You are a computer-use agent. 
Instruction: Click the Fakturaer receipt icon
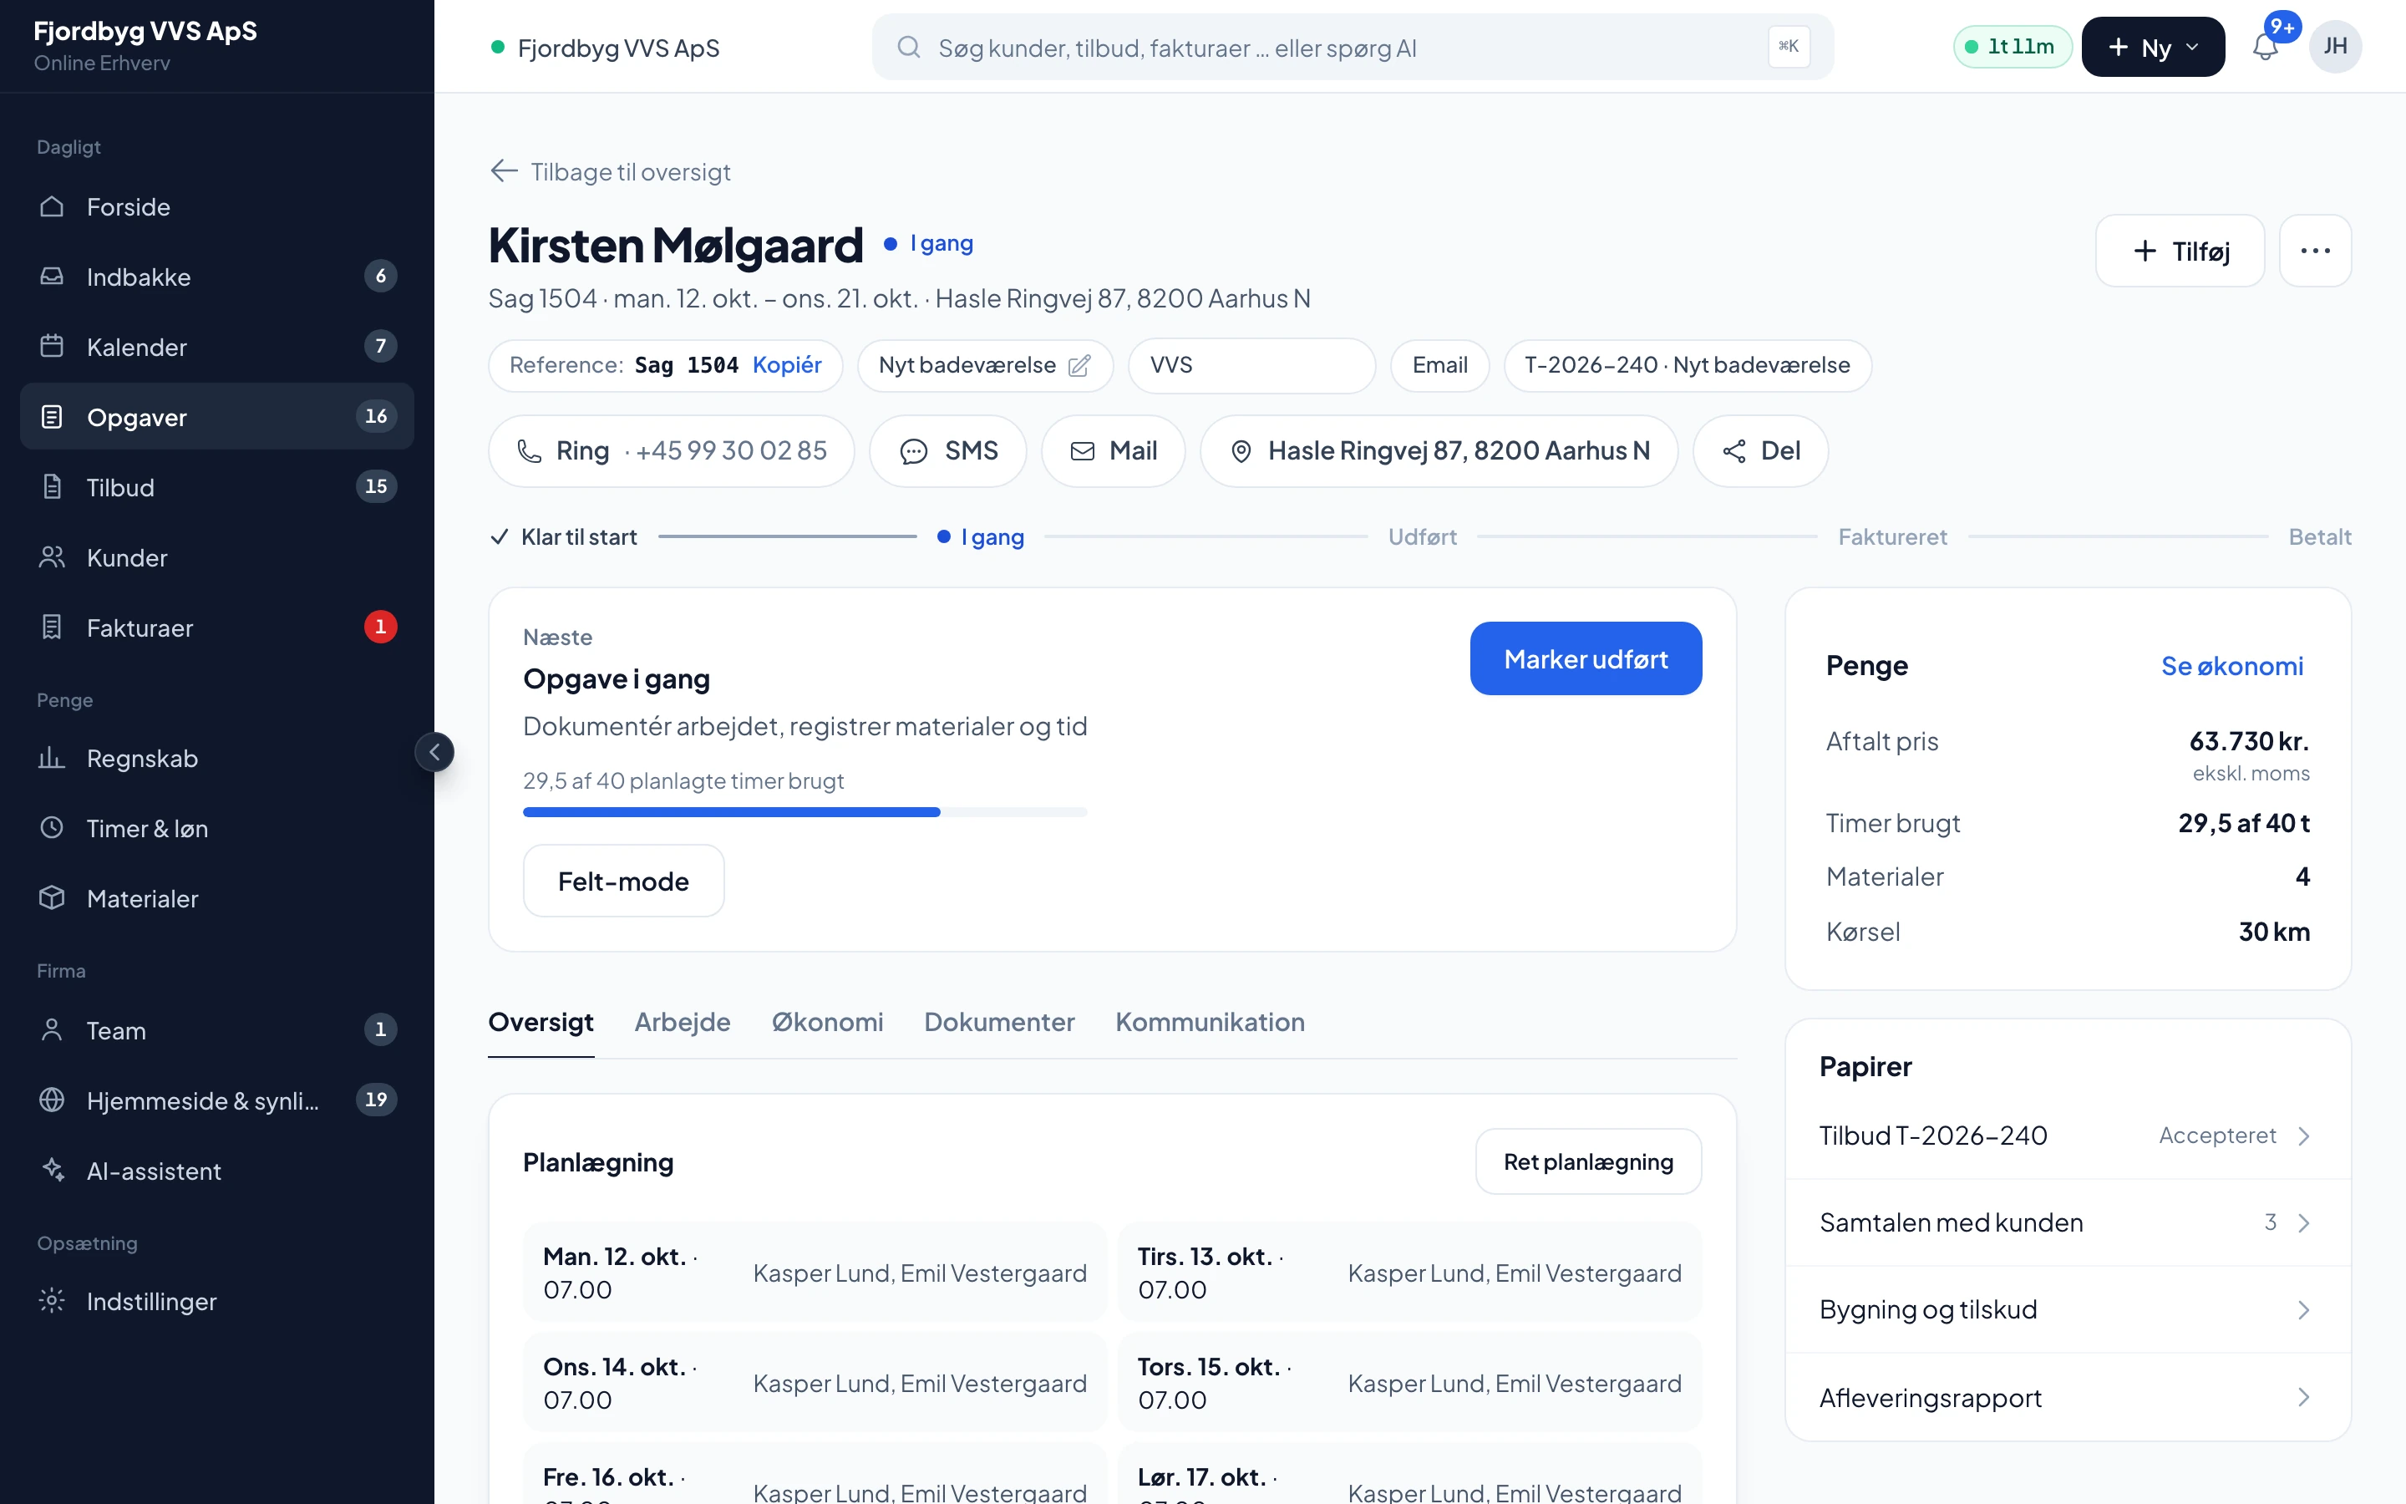click(52, 627)
